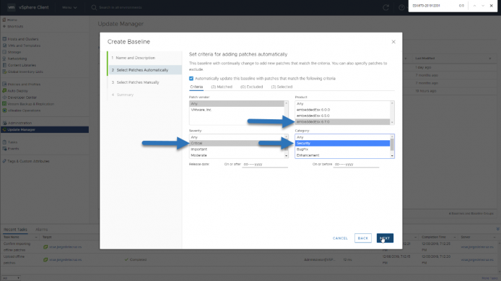This screenshot has height=281, width=501.
Task: Open the vSphere Client Menu dropdown
Action: [x=69, y=7]
